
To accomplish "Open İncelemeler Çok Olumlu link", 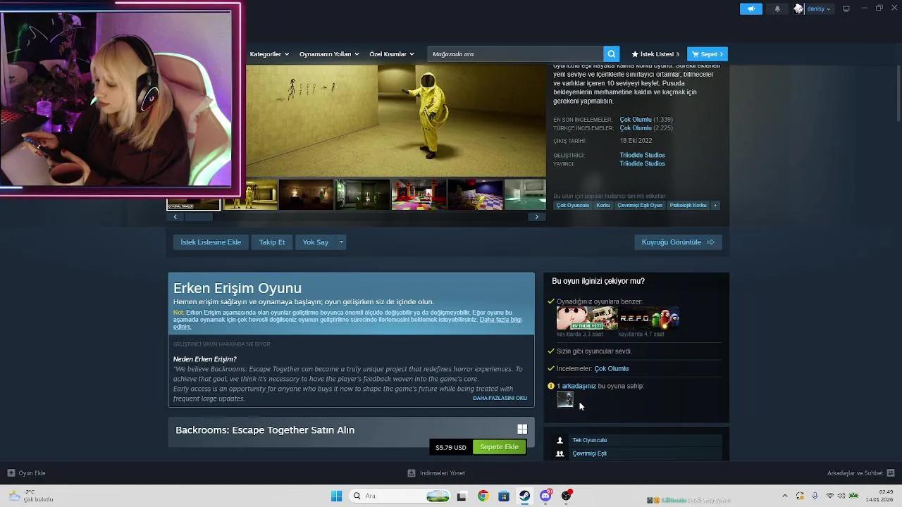I will (x=611, y=368).
